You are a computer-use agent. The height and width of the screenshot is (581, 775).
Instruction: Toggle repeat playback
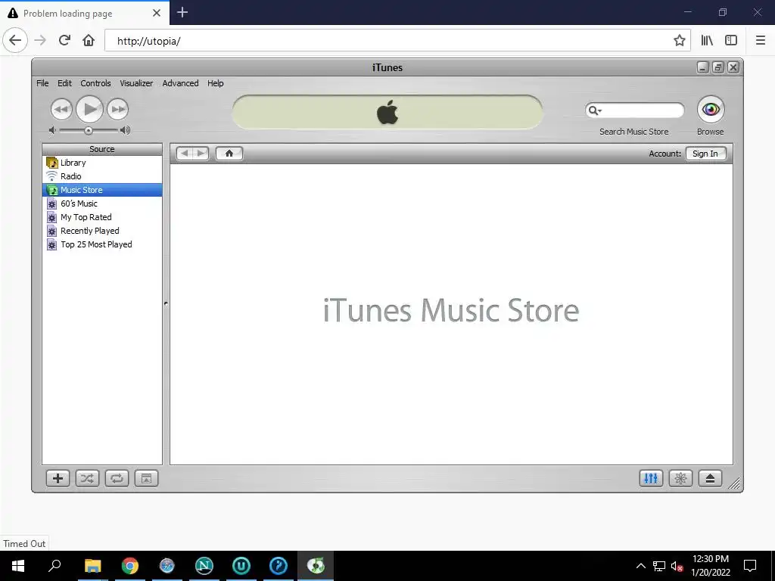[117, 478]
